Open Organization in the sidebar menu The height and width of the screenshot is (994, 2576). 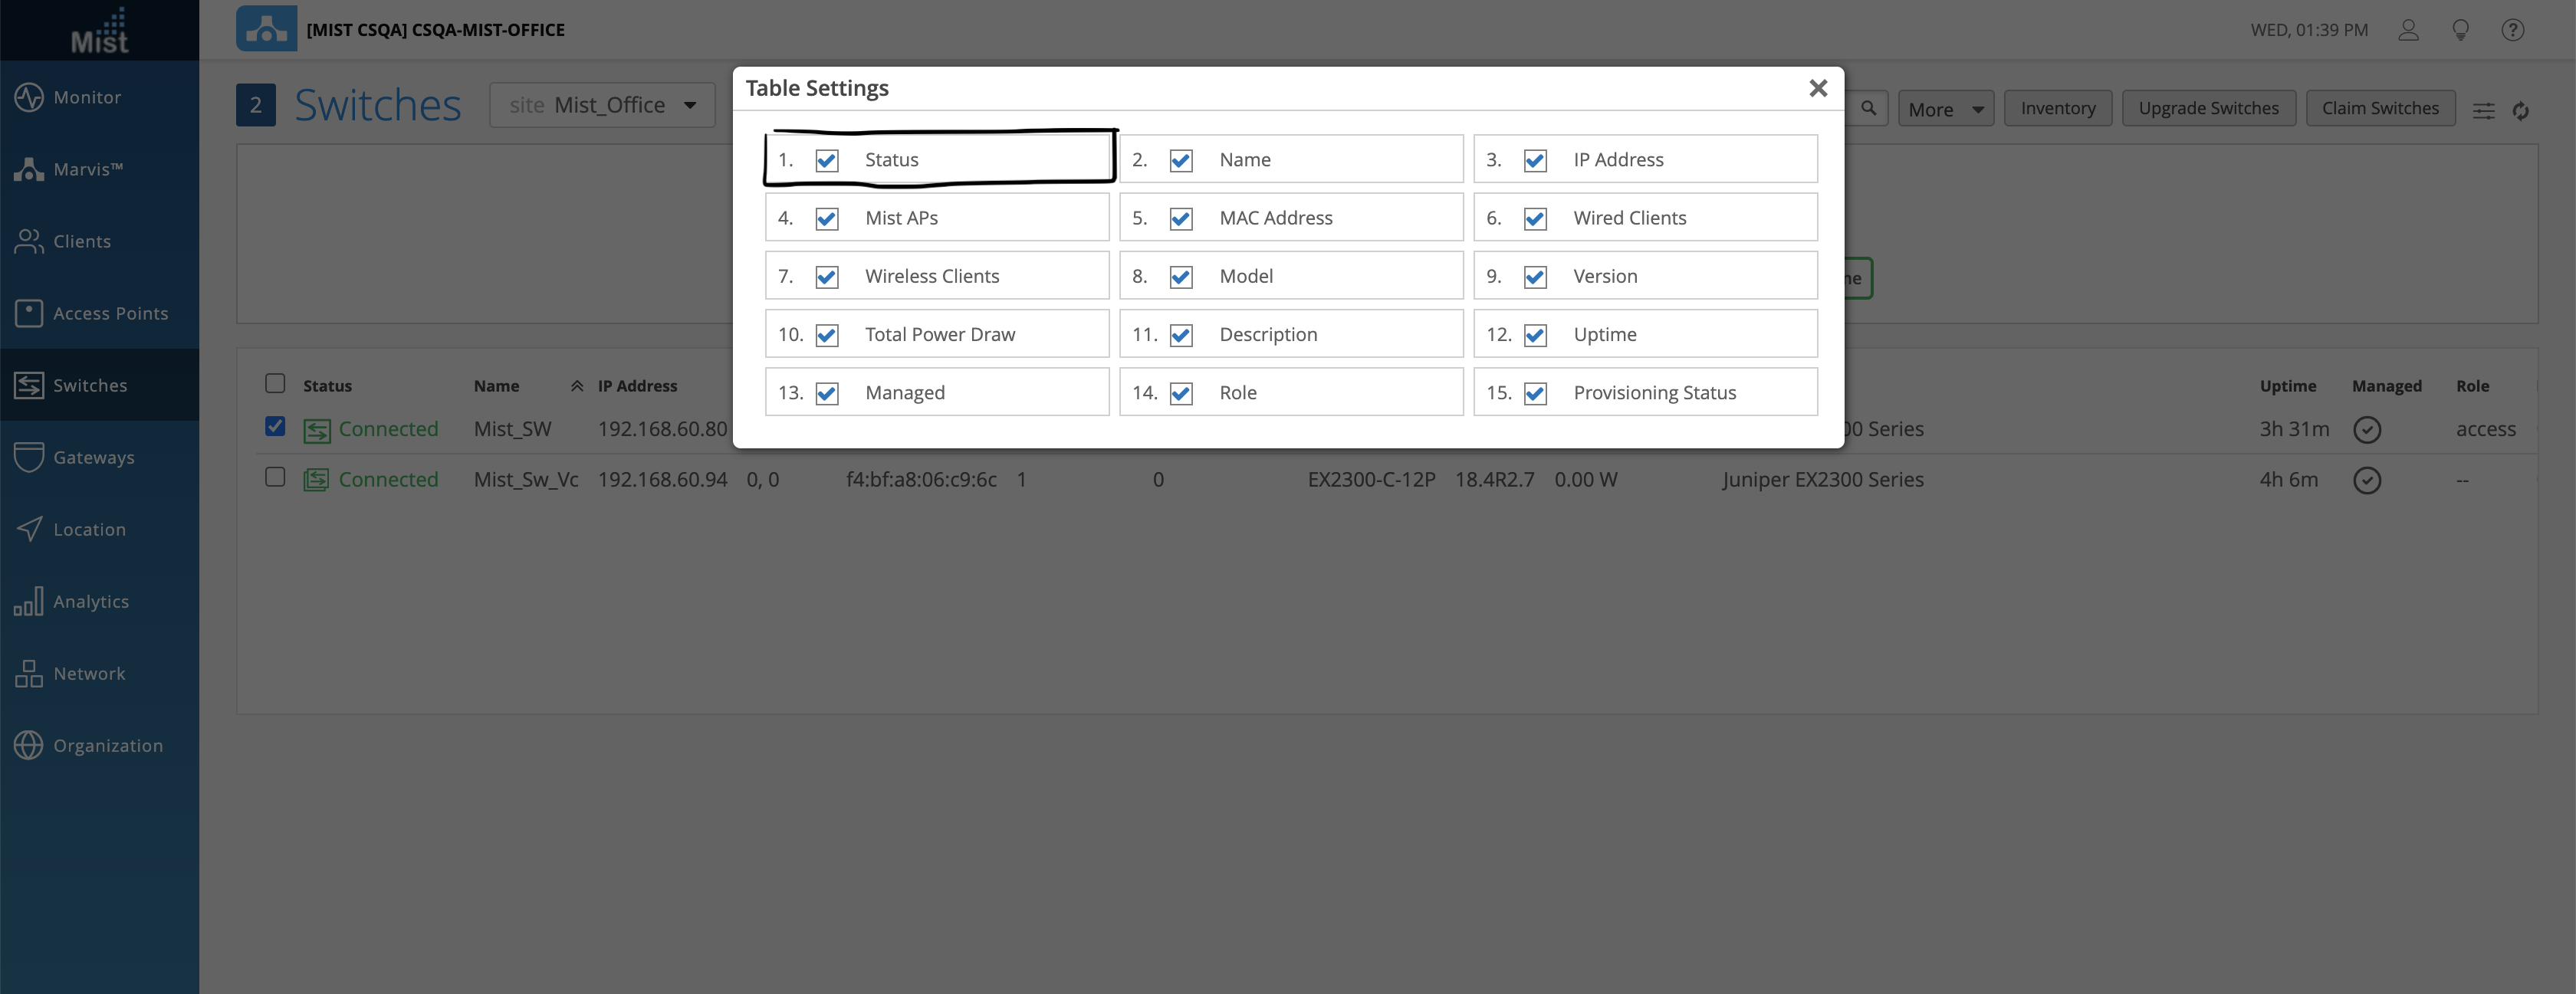tap(107, 745)
